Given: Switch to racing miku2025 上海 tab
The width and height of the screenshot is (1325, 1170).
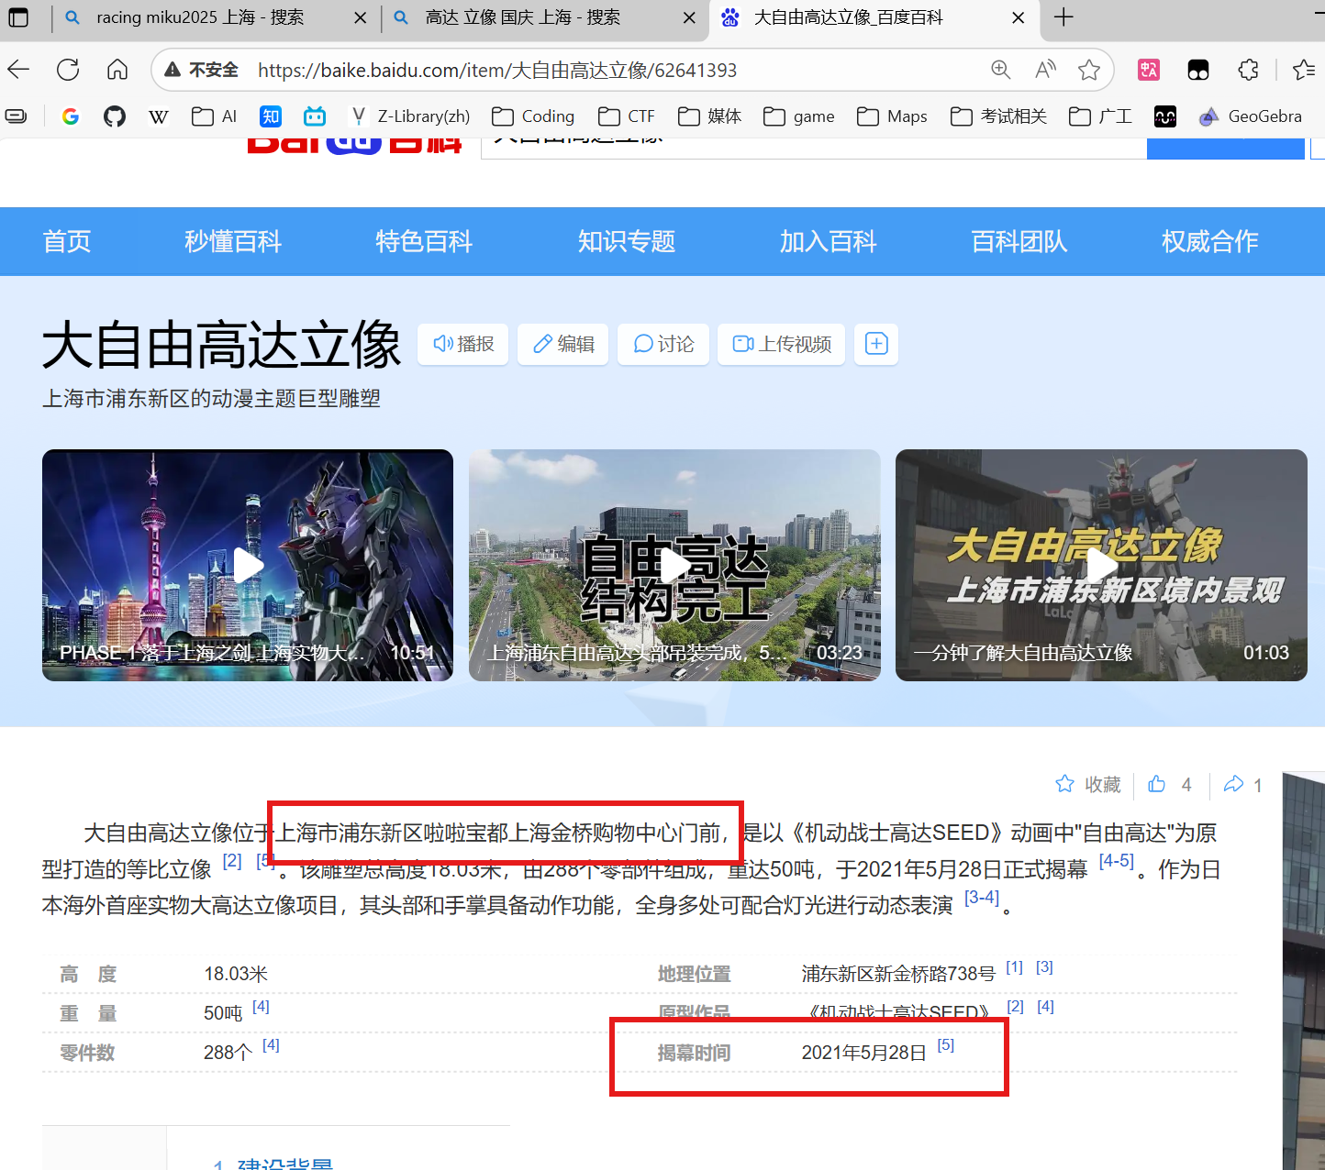Looking at the screenshot, I should (x=200, y=17).
